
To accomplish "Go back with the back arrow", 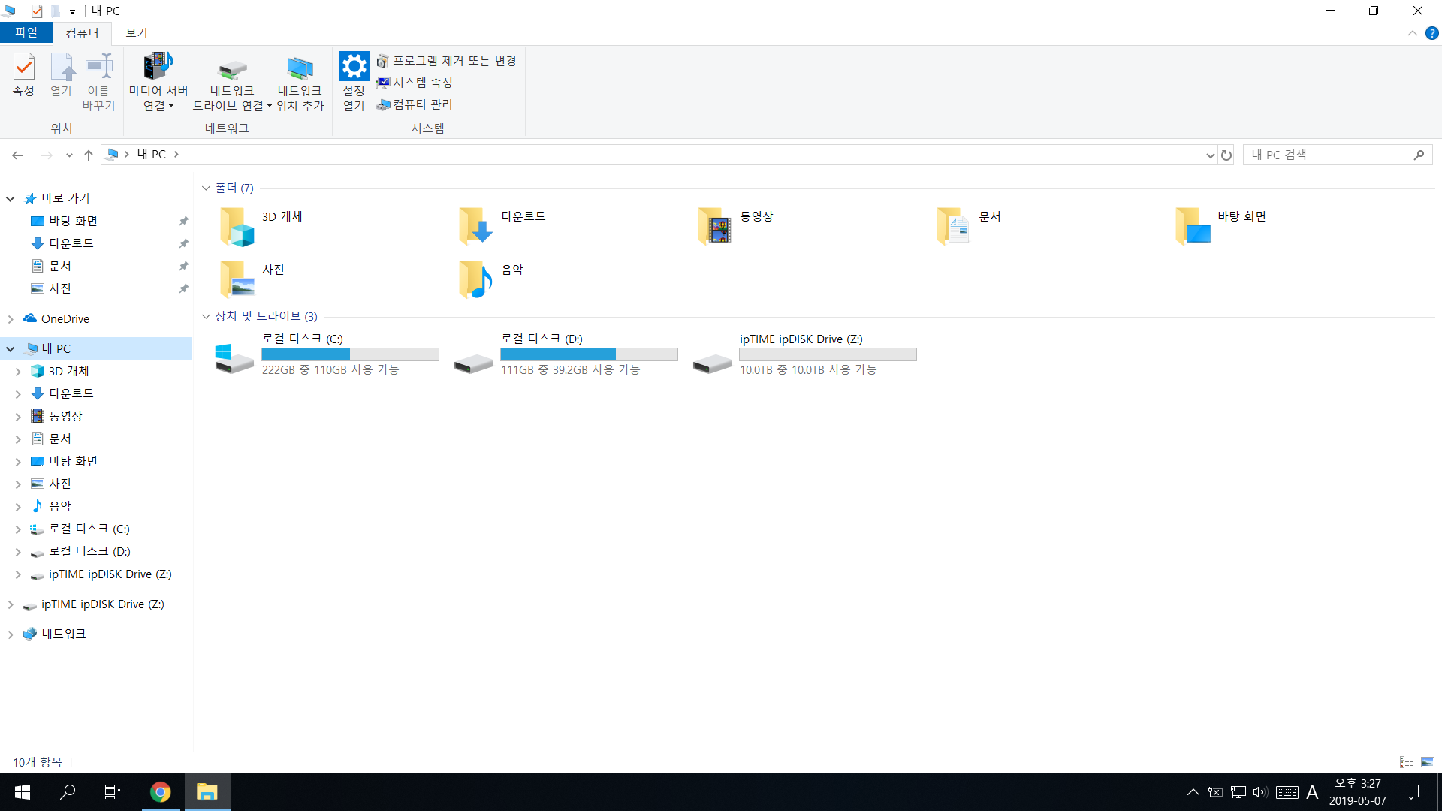I will pyautogui.click(x=18, y=155).
